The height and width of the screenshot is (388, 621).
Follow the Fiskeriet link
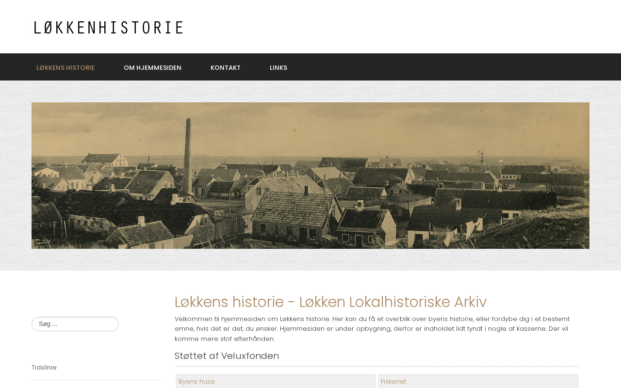(x=393, y=382)
